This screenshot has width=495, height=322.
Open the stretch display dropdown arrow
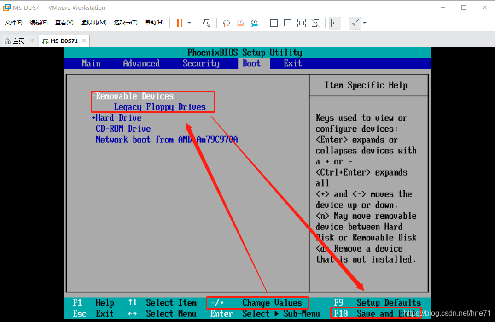click(x=365, y=23)
